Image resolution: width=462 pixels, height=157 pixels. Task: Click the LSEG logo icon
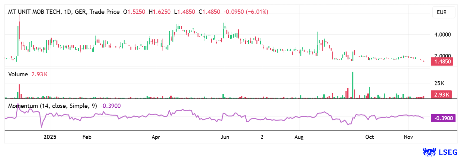pos(429,152)
